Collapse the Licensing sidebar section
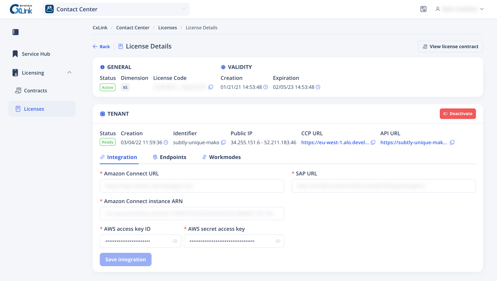The width and height of the screenshot is (497, 281). point(69,73)
